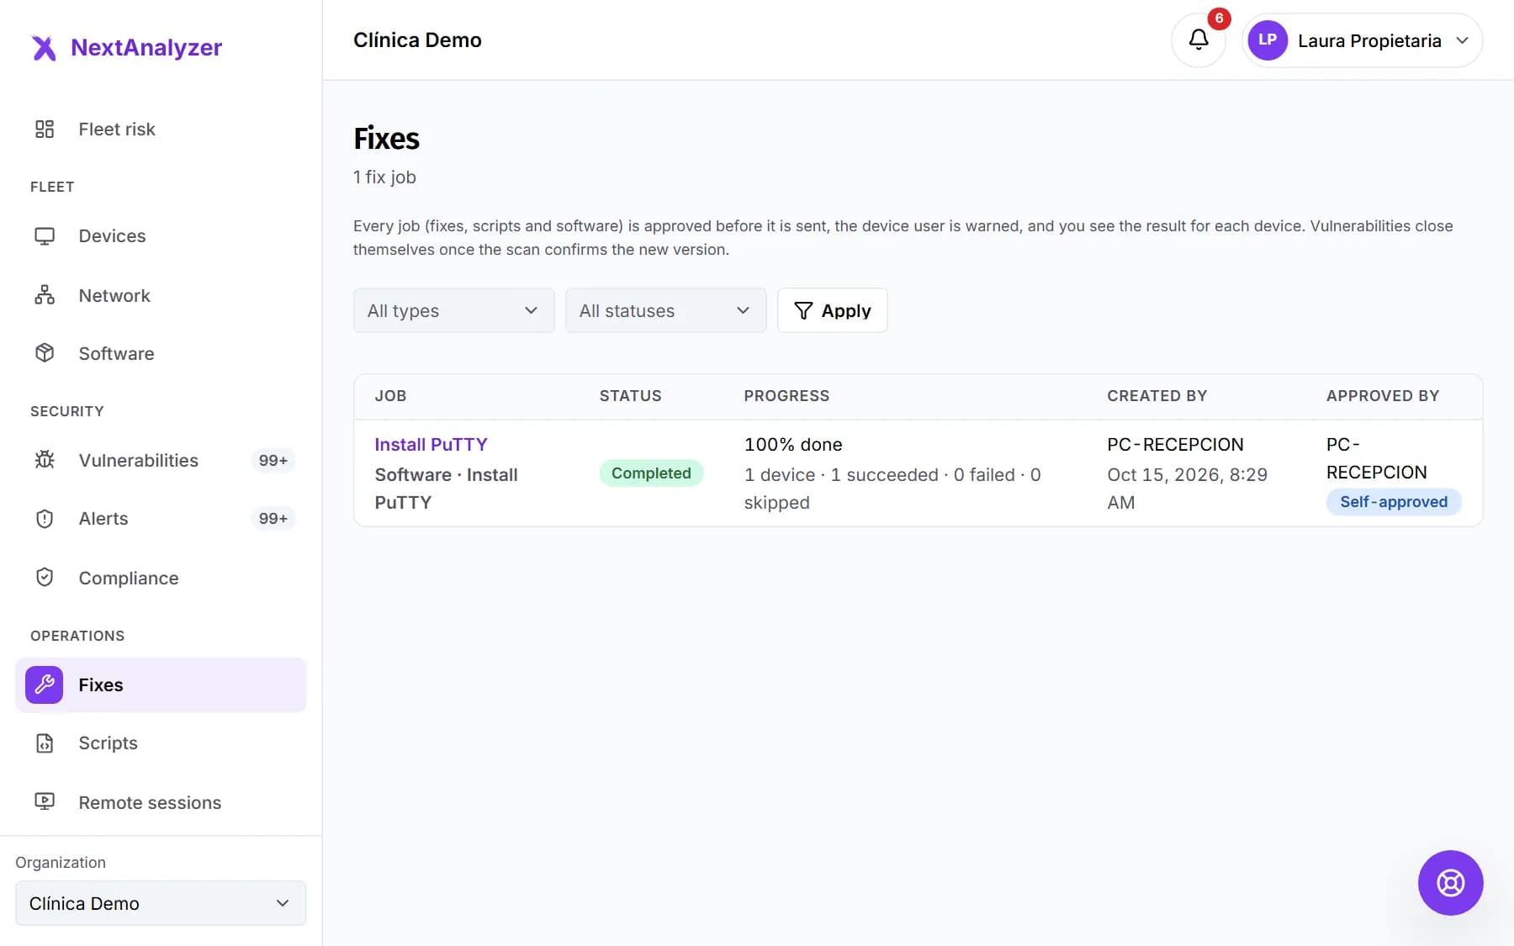Click the Fleet risk dashboard icon

click(x=45, y=129)
